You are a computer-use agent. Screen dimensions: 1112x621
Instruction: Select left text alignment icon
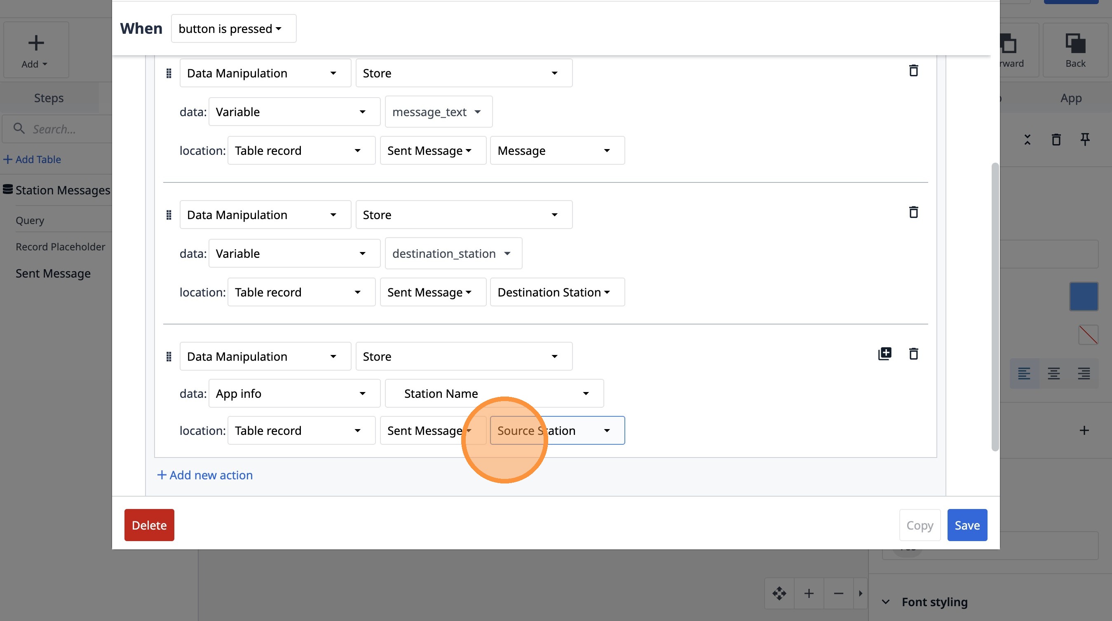(x=1023, y=374)
